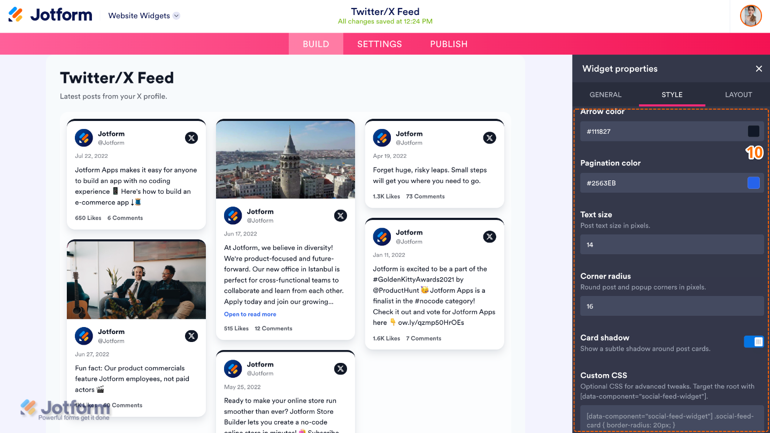770x433 pixels.
Task: Click the Twitter/X Feed title in header
Action: point(385,11)
